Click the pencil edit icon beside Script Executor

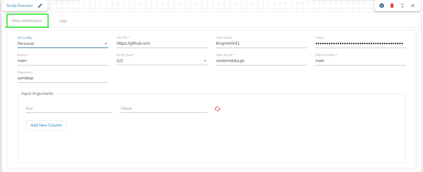(40, 6)
